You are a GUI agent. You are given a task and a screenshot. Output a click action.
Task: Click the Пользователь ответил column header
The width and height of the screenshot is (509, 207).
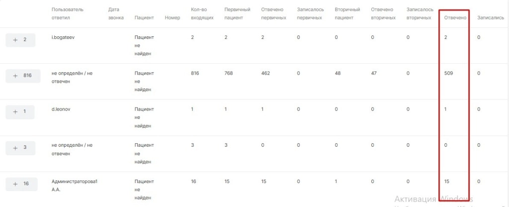click(x=68, y=13)
